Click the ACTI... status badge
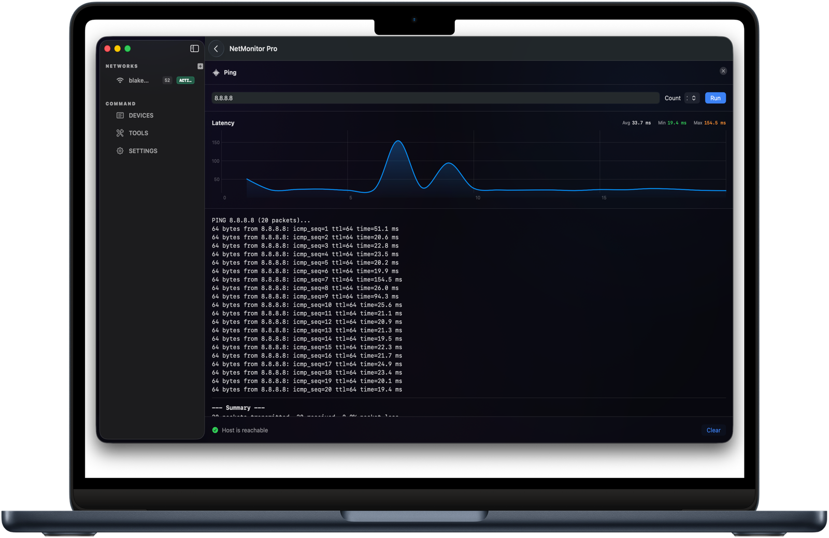 pyautogui.click(x=185, y=80)
